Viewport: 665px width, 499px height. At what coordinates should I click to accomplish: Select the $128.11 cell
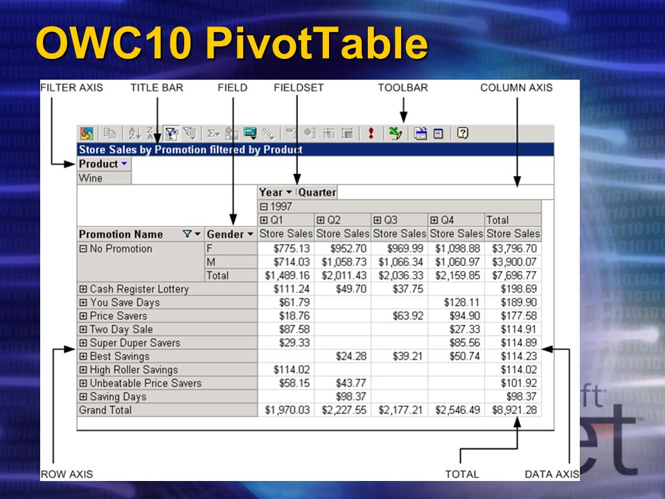coord(456,302)
